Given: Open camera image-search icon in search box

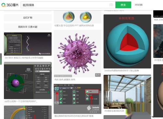Looking at the screenshot, I should click(111, 5).
